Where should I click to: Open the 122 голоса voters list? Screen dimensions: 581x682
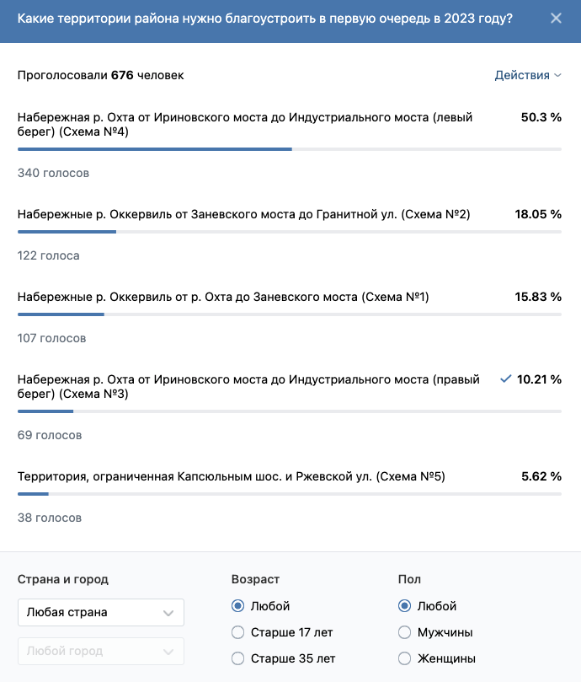tap(48, 255)
